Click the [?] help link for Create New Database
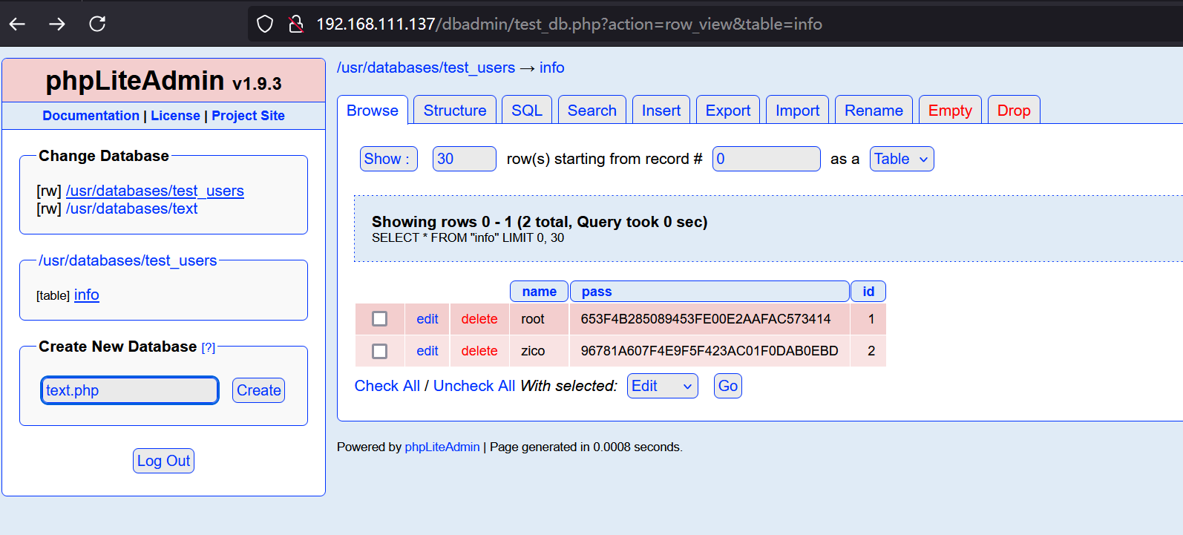This screenshot has height=535, width=1183. tap(209, 348)
